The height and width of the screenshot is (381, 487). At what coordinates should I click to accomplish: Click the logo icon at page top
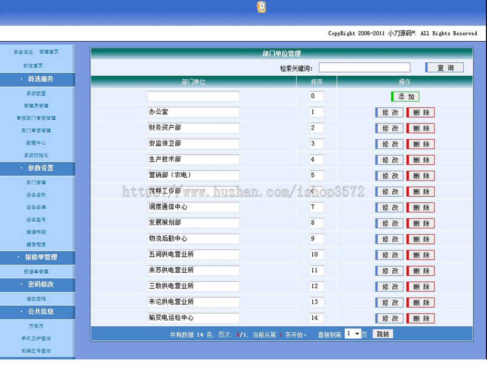click(x=261, y=7)
